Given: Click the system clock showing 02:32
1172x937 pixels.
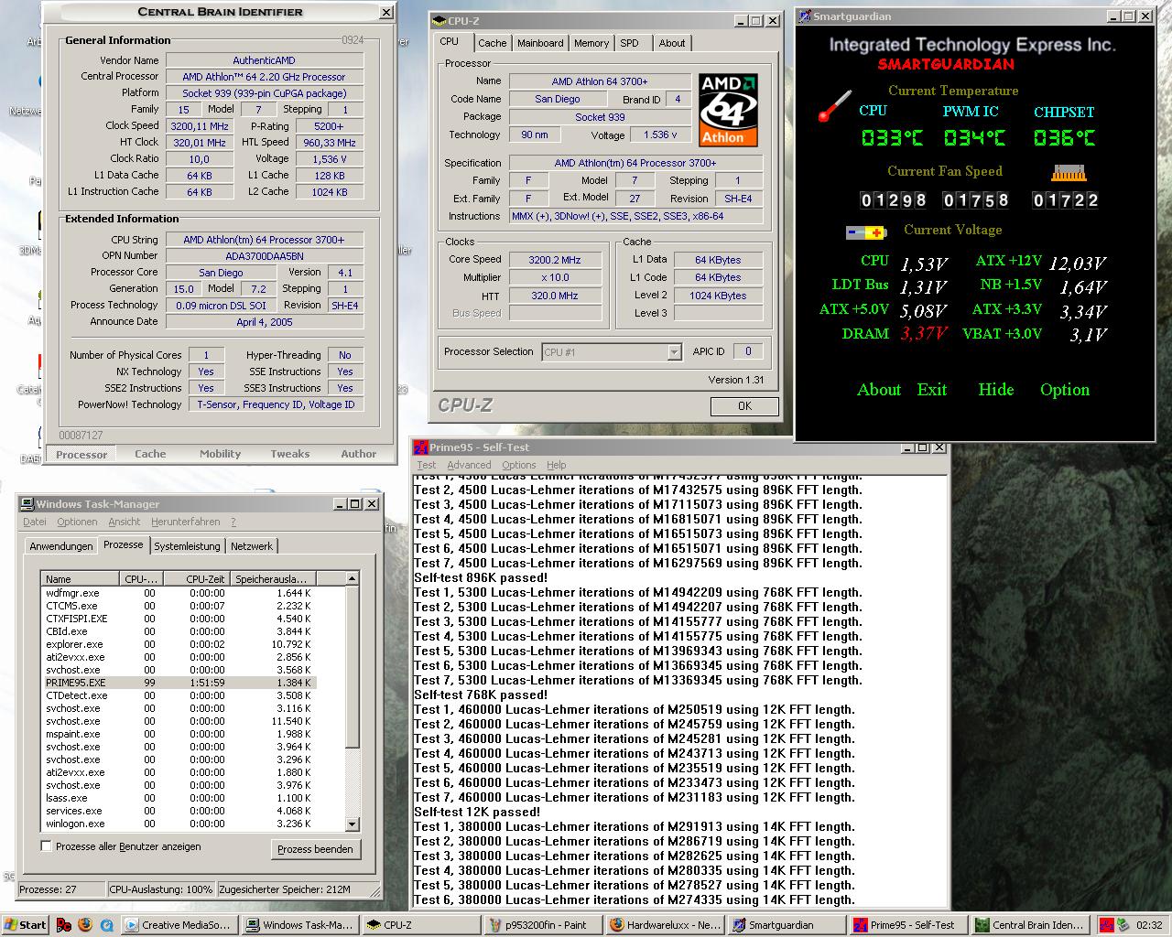Looking at the screenshot, I should tap(1149, 925).
